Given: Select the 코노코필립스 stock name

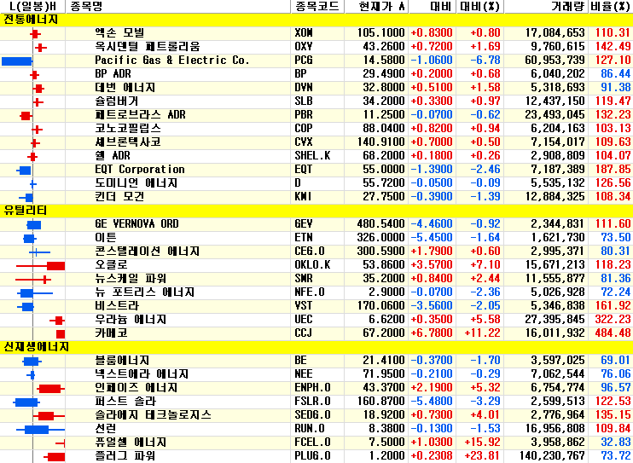Looking at the screenshot, I should tap(128, 129).
